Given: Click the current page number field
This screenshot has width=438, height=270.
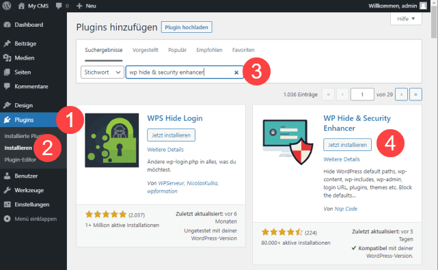Looking at the screenshot, I should (362, 94).
